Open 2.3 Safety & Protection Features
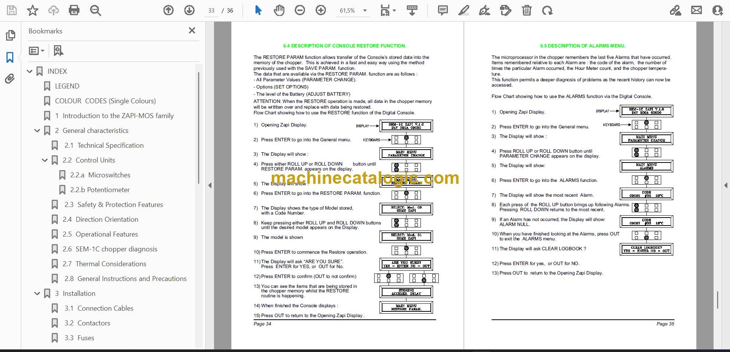Screen dimensions: 730x352 [113, 205]
